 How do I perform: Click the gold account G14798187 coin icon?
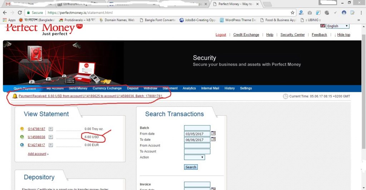(x=22, y=129)
